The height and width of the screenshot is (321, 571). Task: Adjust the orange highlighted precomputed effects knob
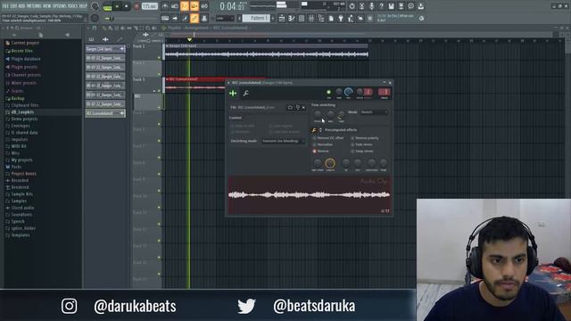[330, 163]
